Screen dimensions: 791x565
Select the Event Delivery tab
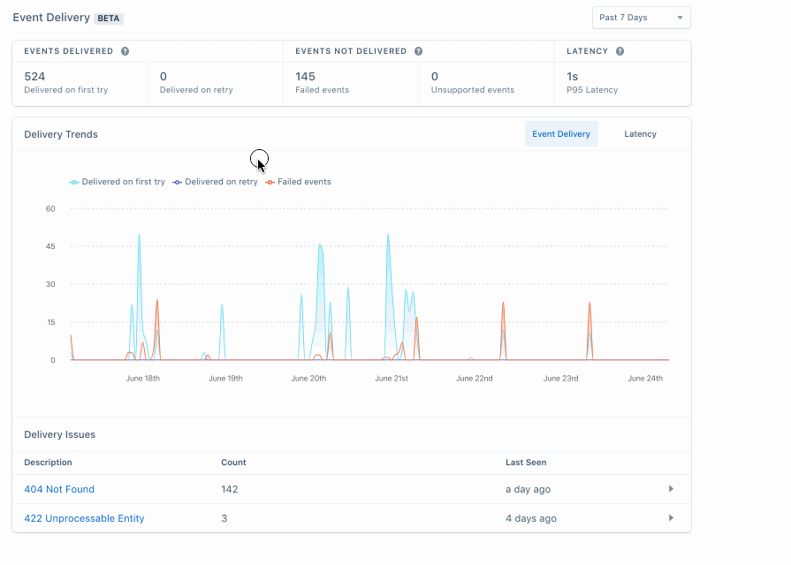561,133
